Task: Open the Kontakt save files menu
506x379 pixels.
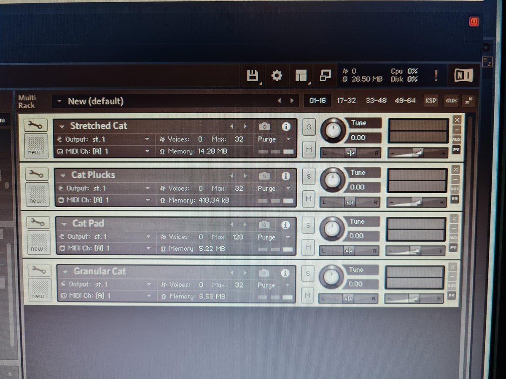Action: click(x=252, y=76)
